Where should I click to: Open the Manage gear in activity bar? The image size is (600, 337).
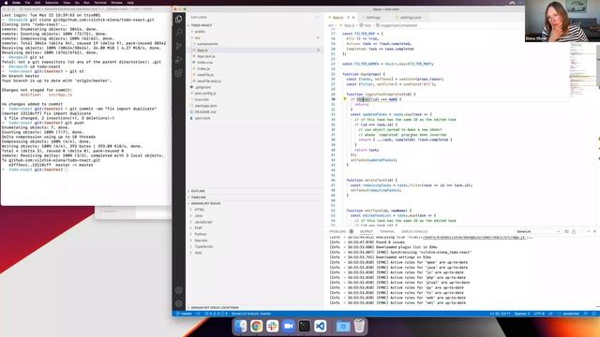tap(179, 303)
